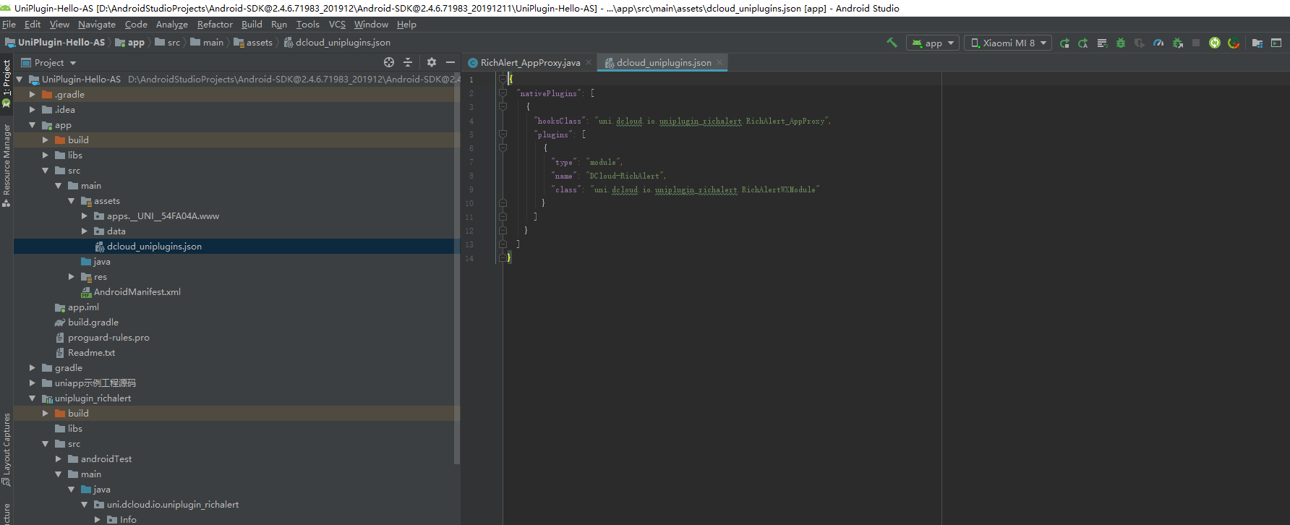Switch to the RichAlert_AppProxy.java tab
The height and width of the screenshot is (525, 1290).
tap(529, 63)
